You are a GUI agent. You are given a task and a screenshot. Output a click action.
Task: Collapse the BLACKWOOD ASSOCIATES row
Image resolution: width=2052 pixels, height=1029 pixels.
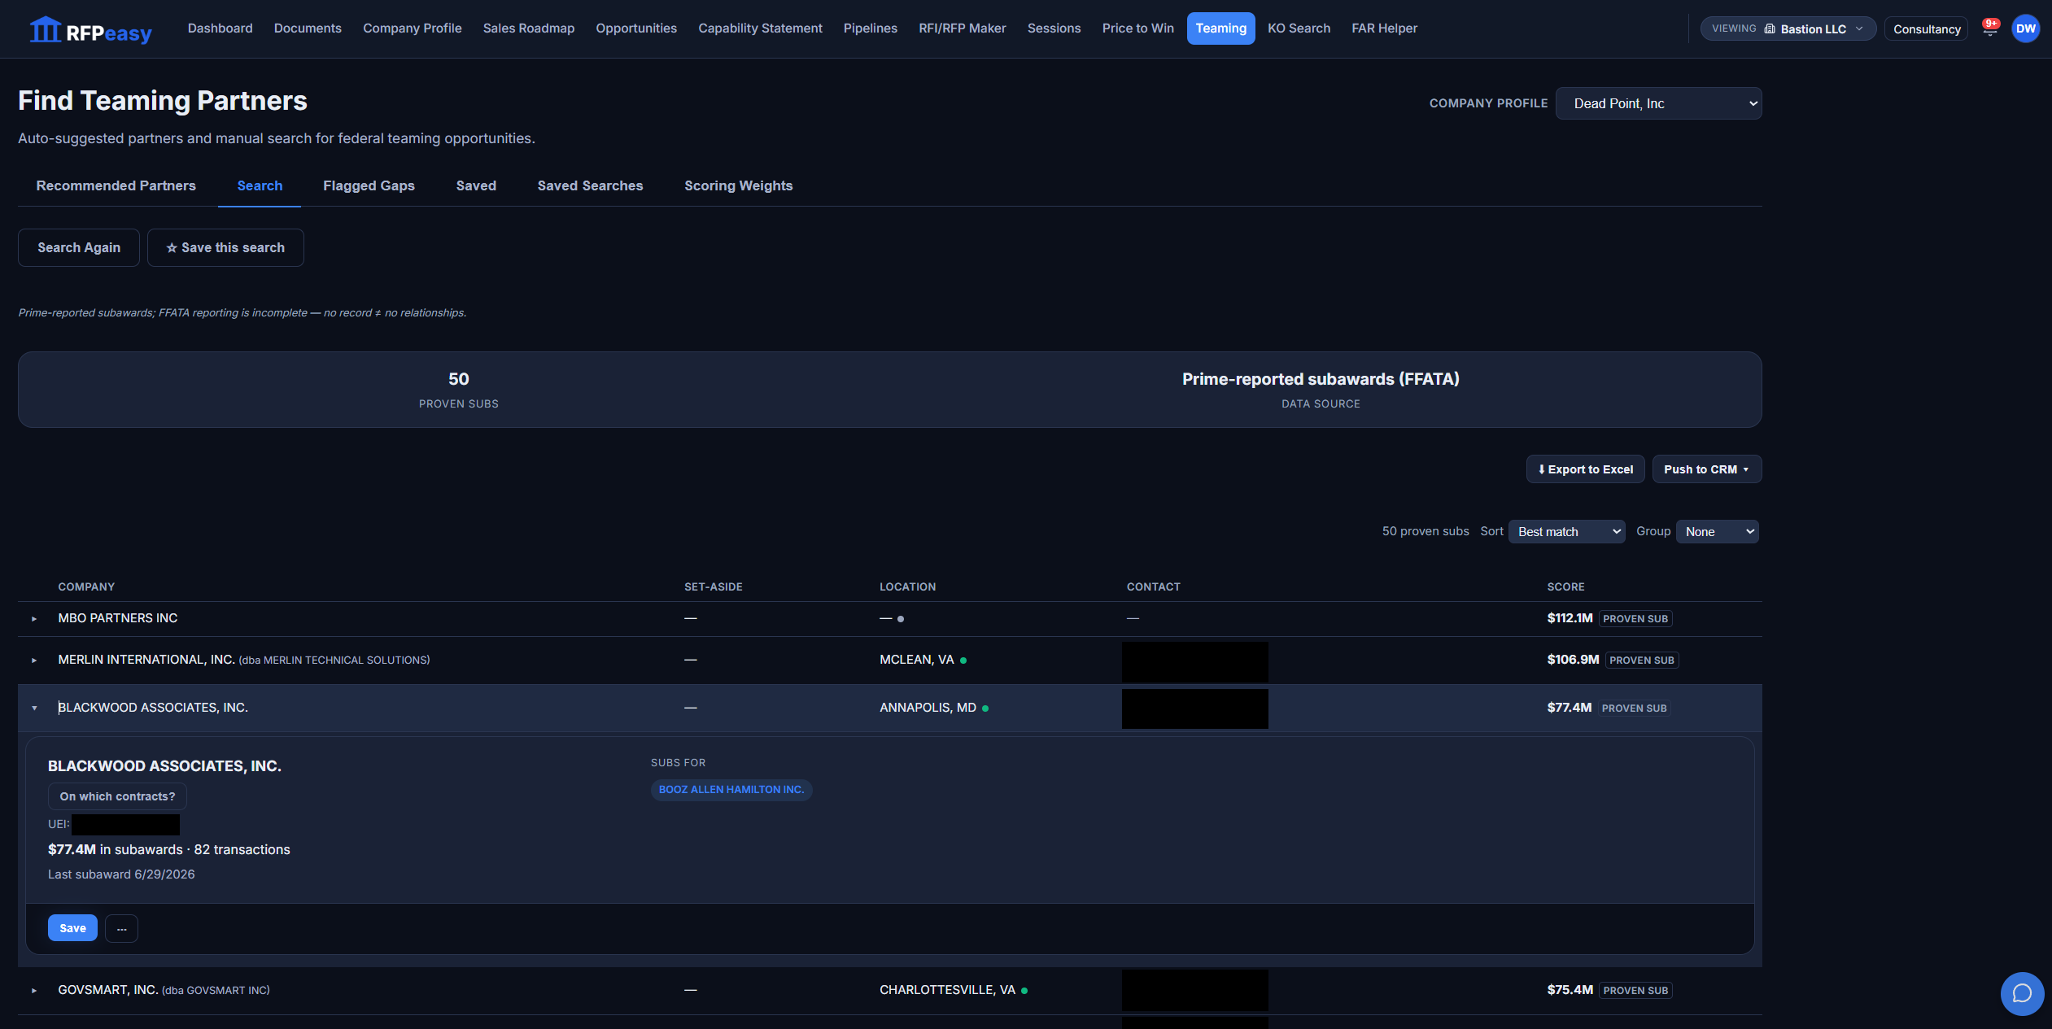pos(34,709)
